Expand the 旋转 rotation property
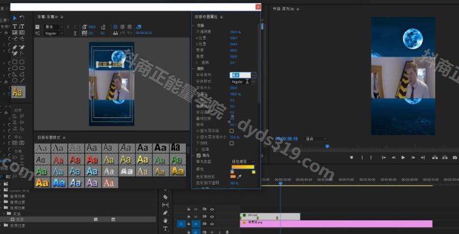The width and height of the screenshot is (459, 234). (197, 62)
